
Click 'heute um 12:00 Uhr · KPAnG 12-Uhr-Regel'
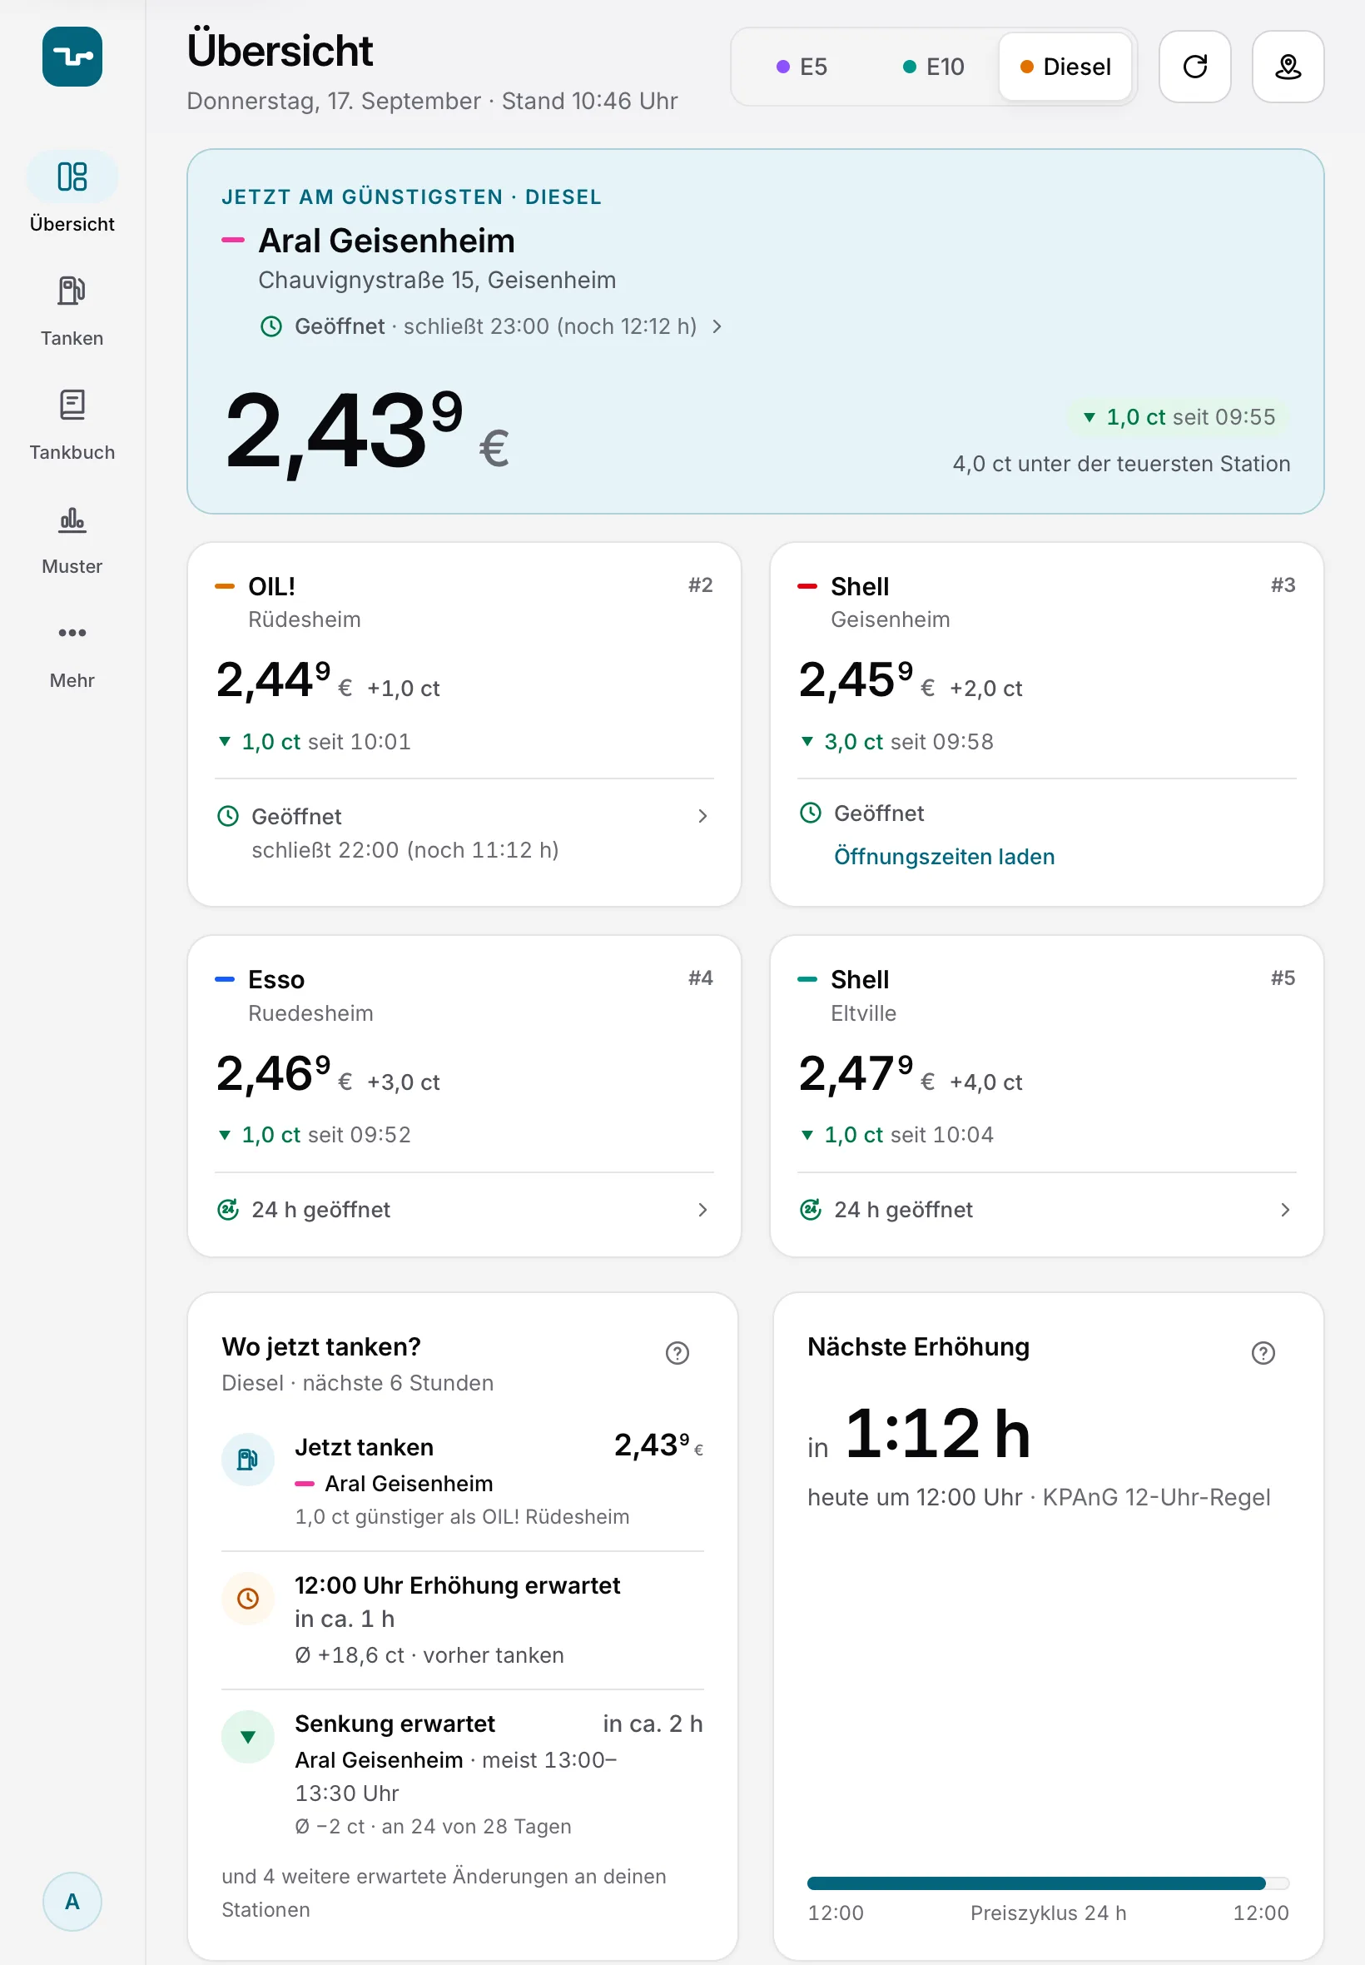(1038, 1497)
